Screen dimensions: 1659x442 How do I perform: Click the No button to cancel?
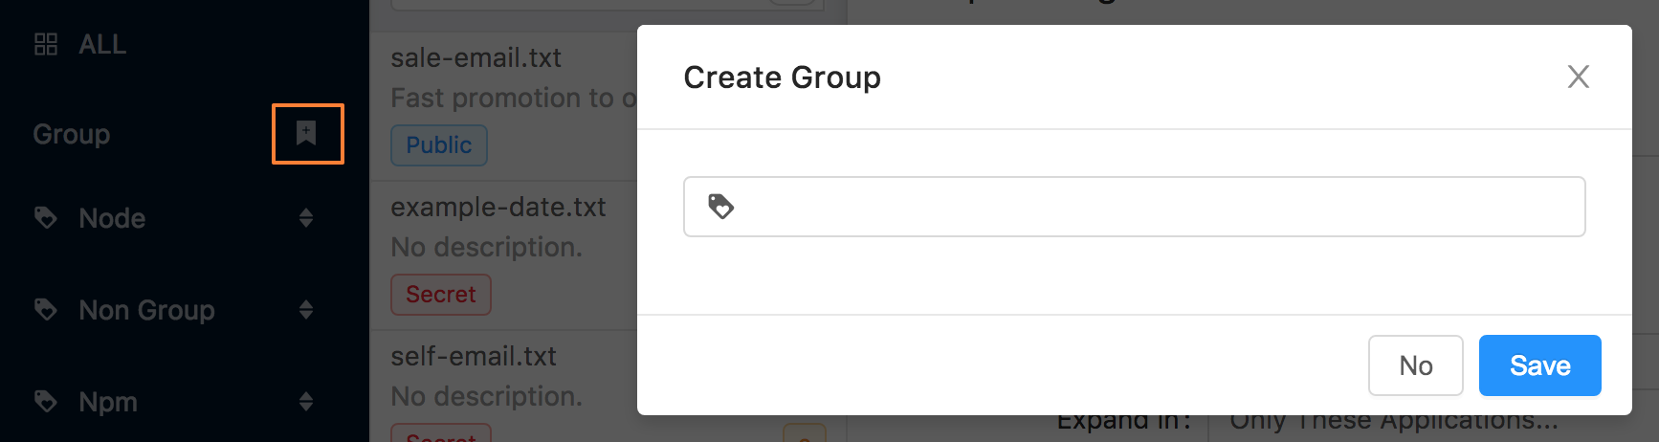[1415, 365]
